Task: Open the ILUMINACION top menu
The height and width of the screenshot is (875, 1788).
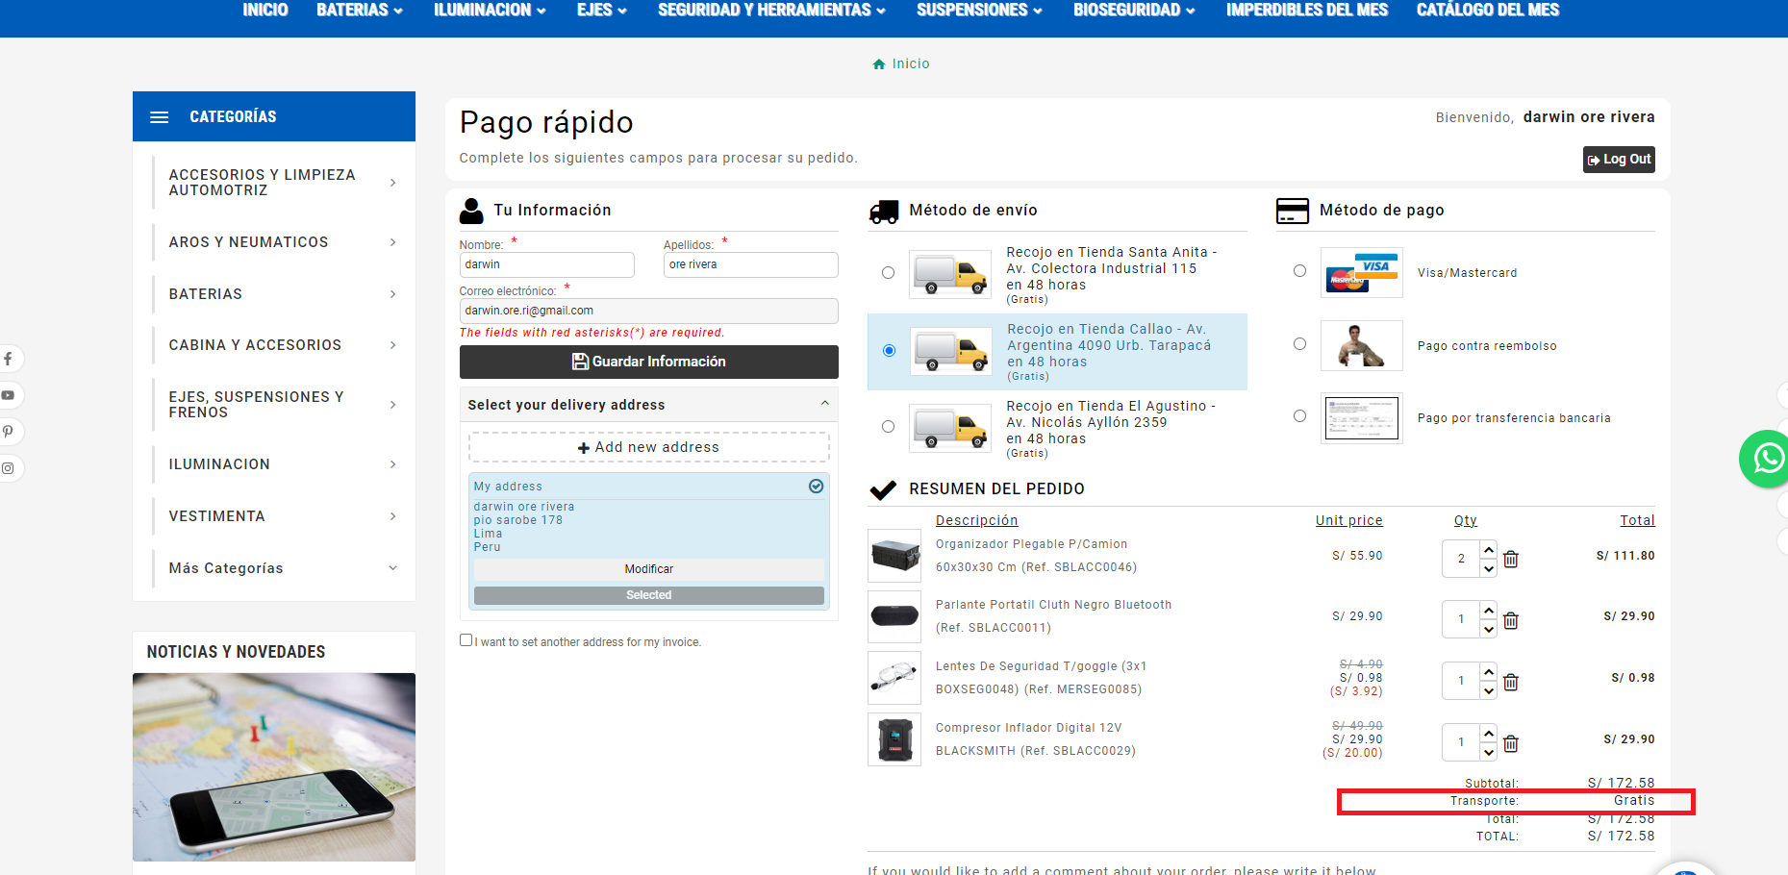Action: point(490,11)
